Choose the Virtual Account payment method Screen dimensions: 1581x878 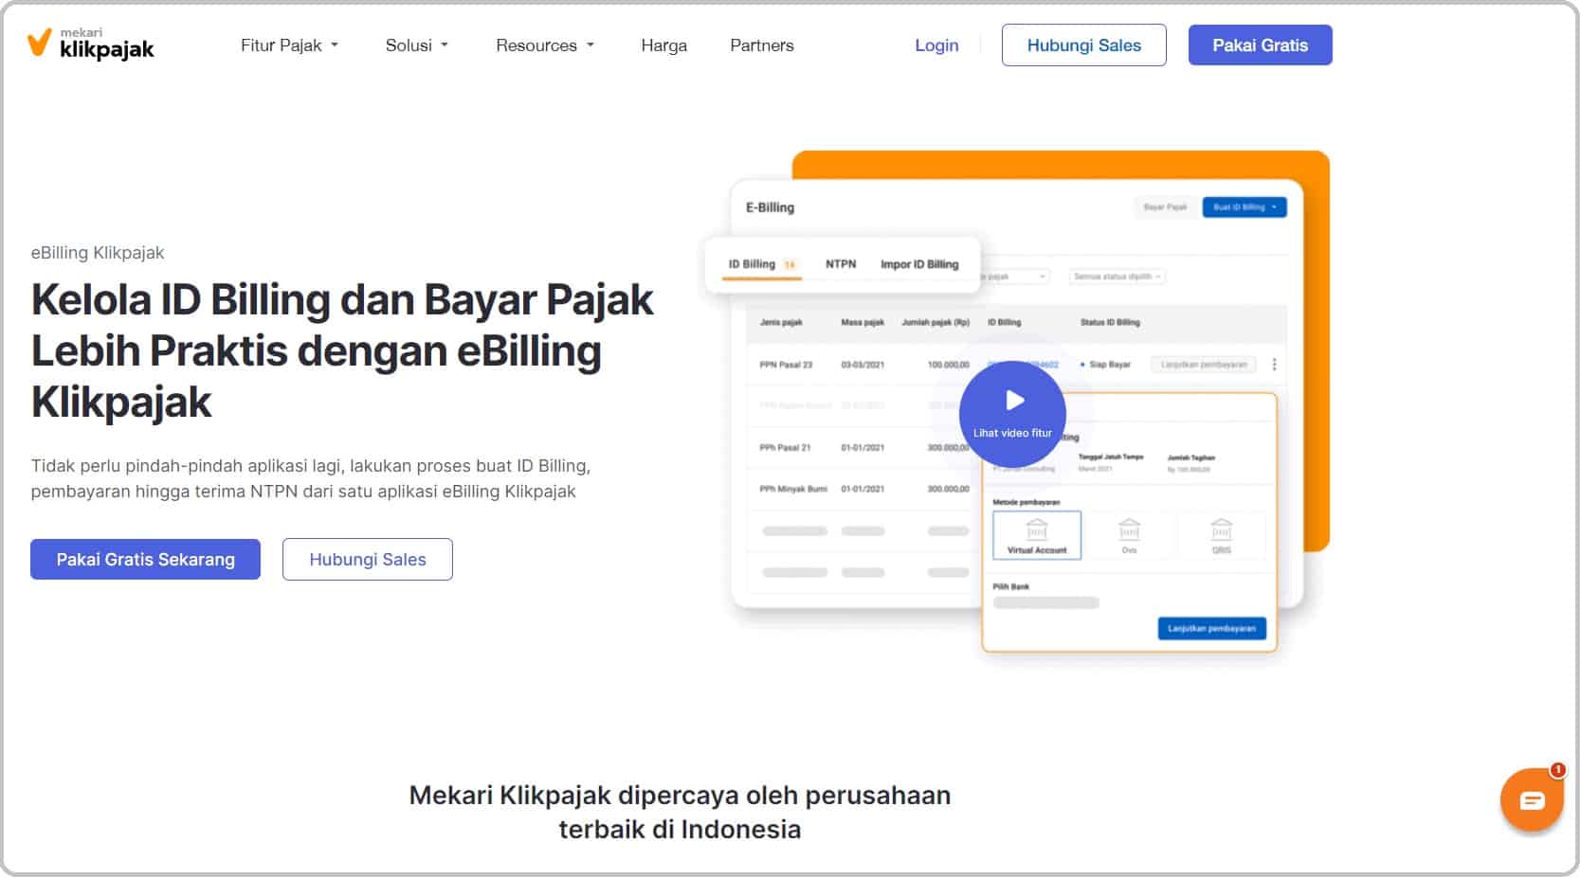[1037, 535]
